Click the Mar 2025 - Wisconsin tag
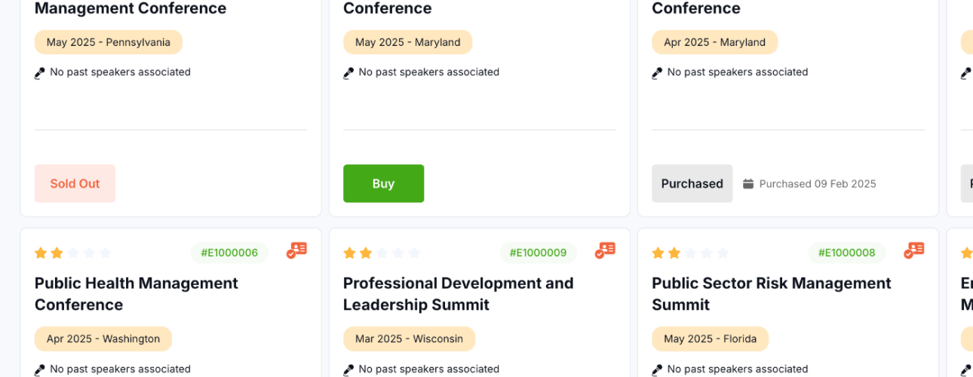The width and height of the screenshot is (973, 377). point(409,339)
